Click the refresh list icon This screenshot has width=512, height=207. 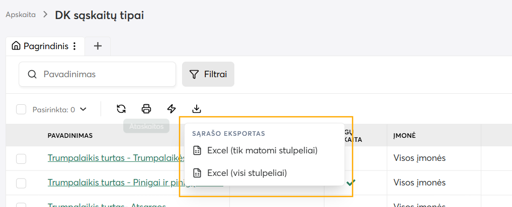coord(121,109)
